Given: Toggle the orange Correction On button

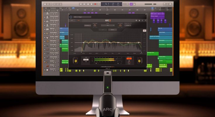Looking at the screenshot, I should pos(129,58).
